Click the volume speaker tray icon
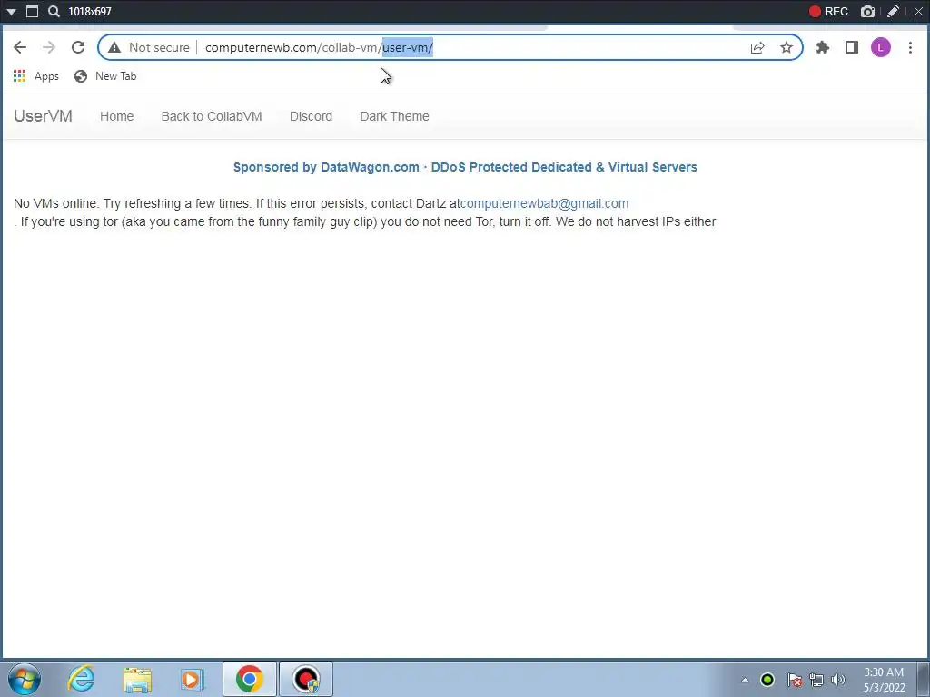The height and width of the screenshot is (697, 930). pos(838,680)
